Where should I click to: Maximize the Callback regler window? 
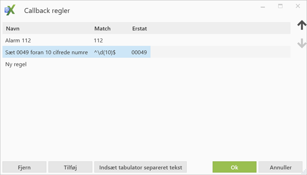pos(280,6)
